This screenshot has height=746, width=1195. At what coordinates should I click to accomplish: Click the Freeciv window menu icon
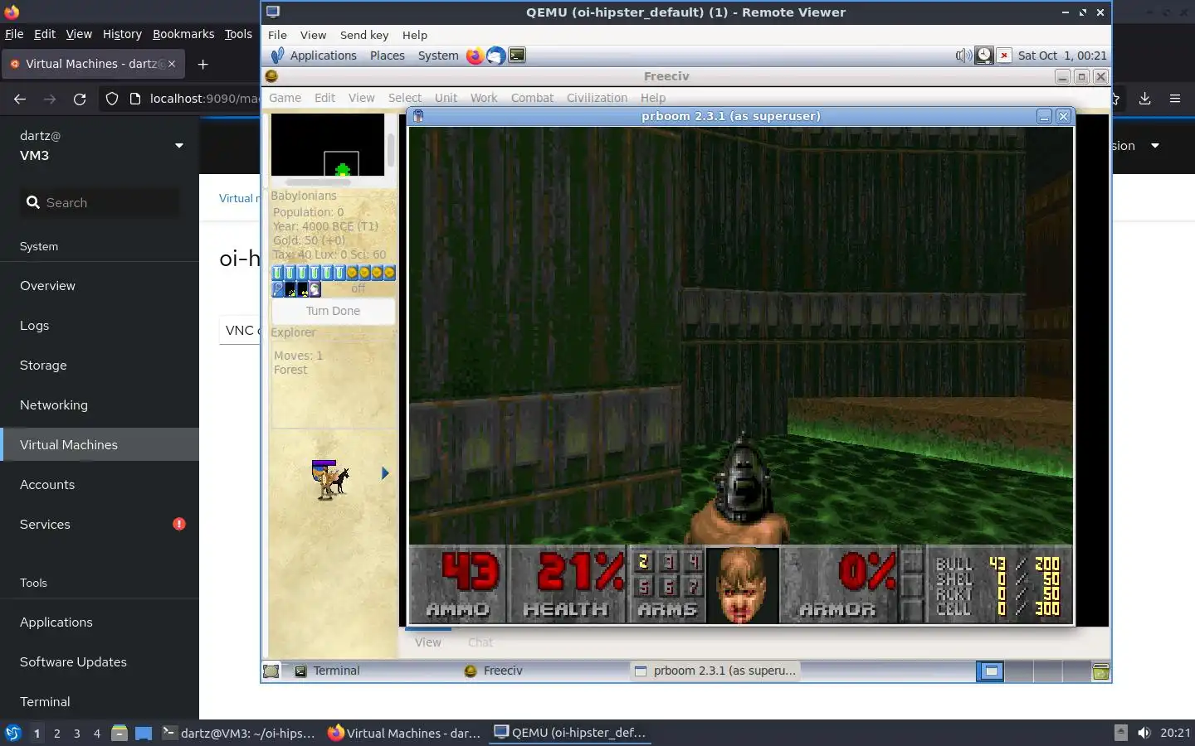click(x=271, y=76)
